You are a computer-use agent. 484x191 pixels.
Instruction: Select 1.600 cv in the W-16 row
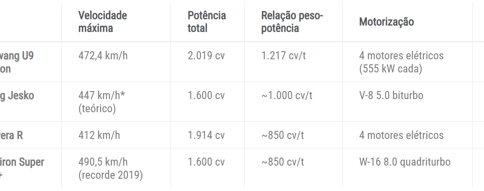tap(206, 162)
